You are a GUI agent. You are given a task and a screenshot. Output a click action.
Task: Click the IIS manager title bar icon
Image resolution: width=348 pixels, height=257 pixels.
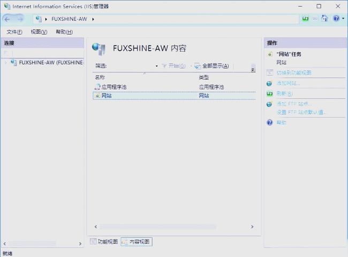[x=7, y=6]
